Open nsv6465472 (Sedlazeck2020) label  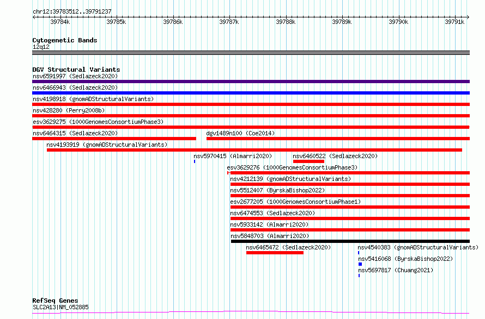coord(288,247)
